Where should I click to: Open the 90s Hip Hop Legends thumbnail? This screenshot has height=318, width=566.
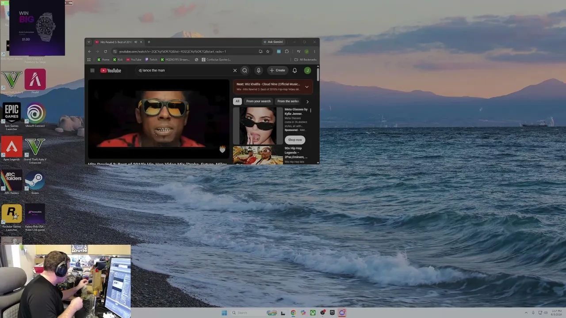pos(258,155)
